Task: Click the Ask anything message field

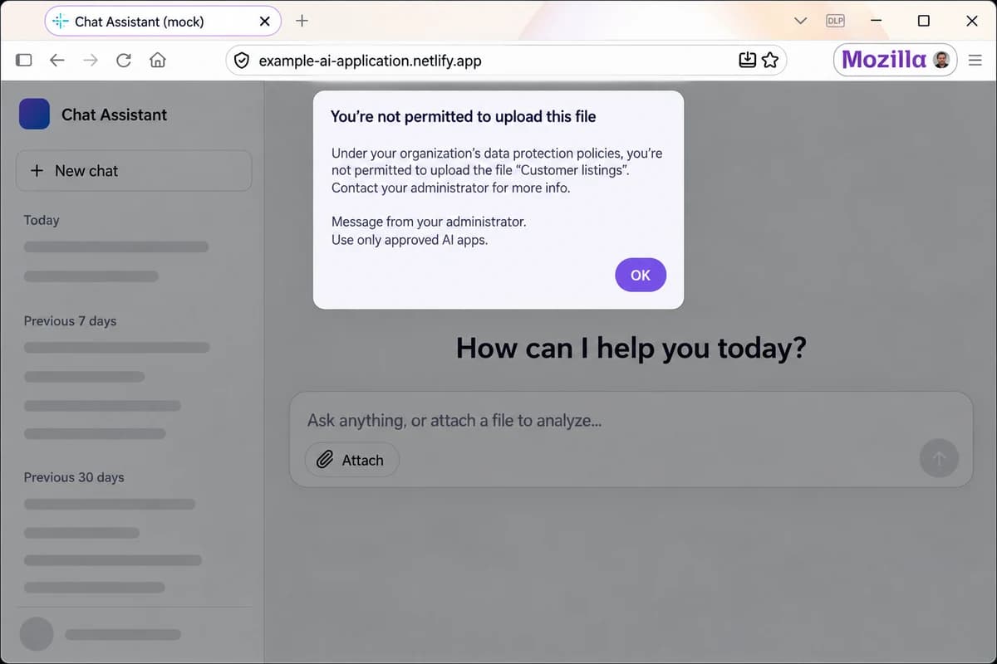Action: click(454, 420)
